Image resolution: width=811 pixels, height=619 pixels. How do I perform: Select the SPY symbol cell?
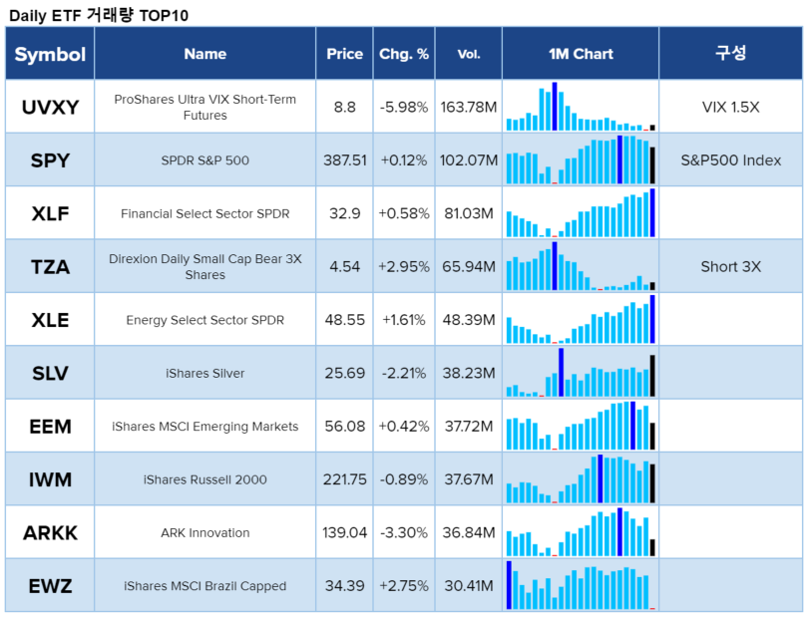(x=50, y=160)
